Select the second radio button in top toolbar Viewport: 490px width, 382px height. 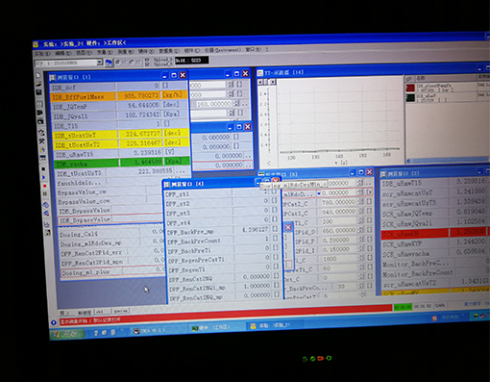(x=132, y=62)
